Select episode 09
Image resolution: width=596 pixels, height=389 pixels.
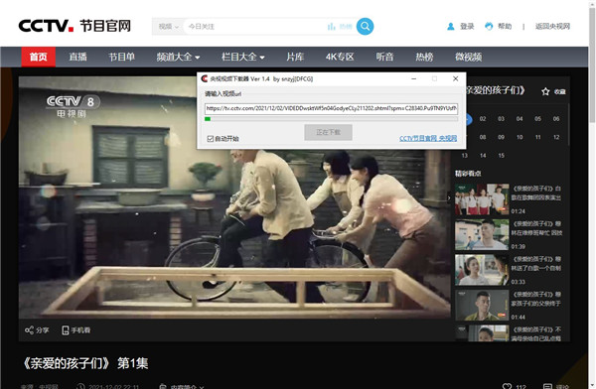501,137
